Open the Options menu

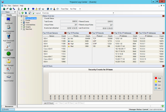pos(15,6)
